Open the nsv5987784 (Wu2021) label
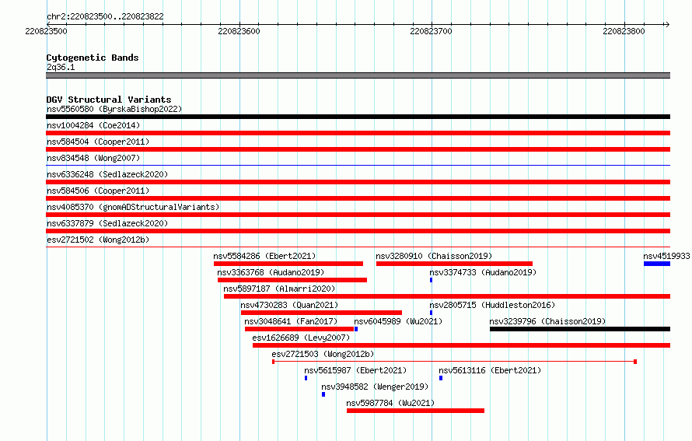 point(390,403)
